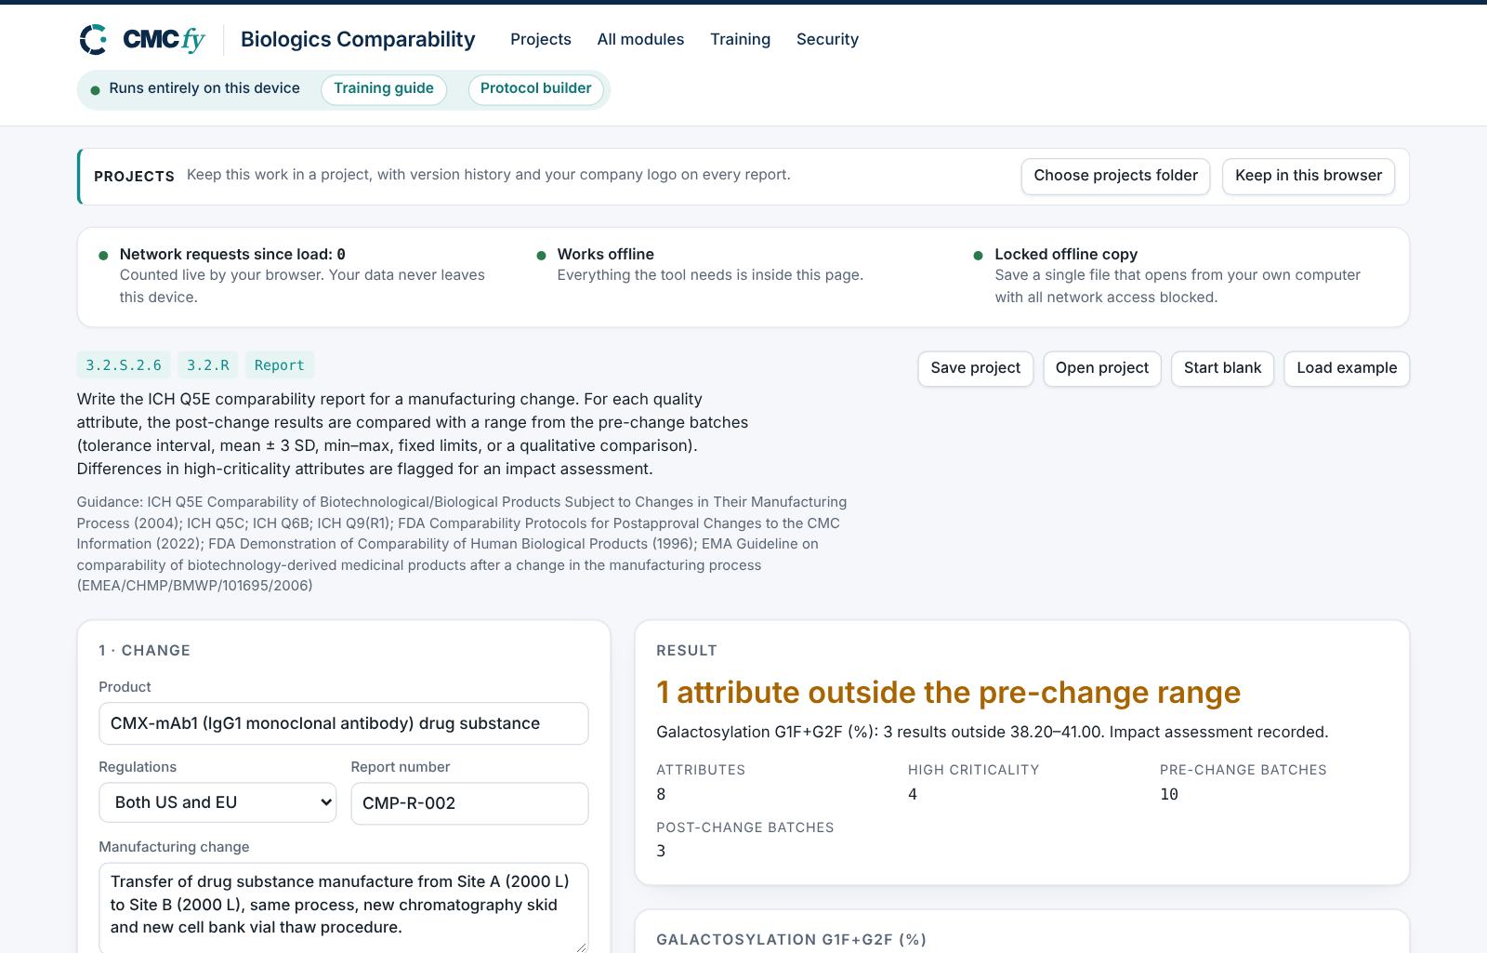This screenshot has width=1487, height=953.
Task: Click Choose projects folder button
Action: [1115, 176]
